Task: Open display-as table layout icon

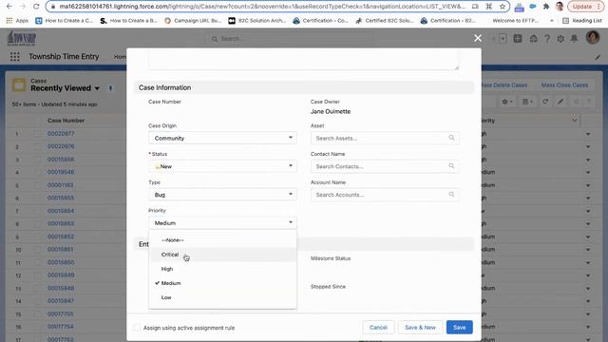Action: [528, 102]
